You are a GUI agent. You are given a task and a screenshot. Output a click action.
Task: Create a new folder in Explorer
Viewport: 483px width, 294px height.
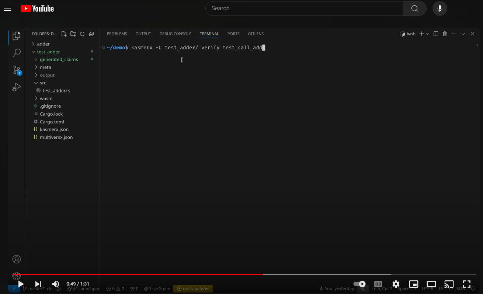(73, 34)
